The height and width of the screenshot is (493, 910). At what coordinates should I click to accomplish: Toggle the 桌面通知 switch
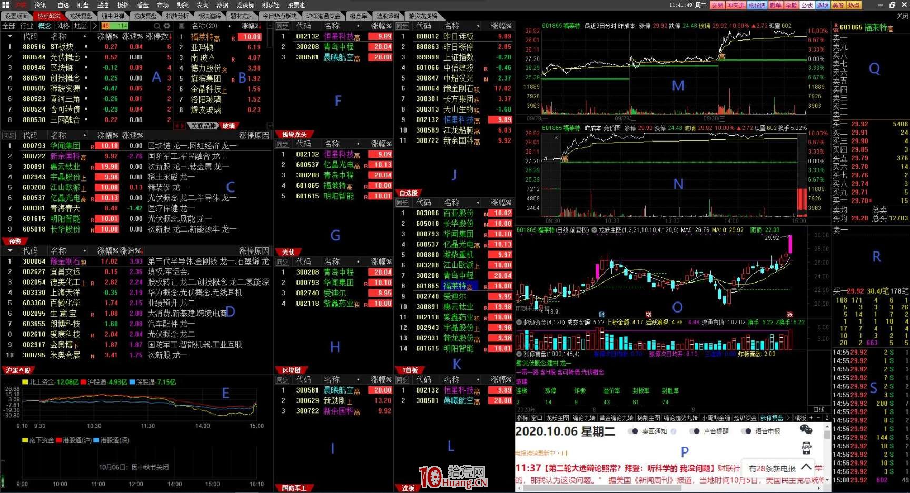pos(632,431)
